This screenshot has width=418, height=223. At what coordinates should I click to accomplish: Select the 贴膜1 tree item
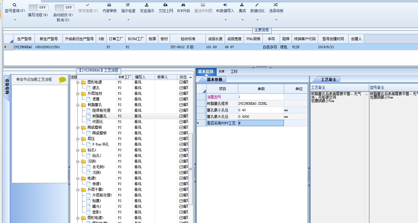point(97,201)
